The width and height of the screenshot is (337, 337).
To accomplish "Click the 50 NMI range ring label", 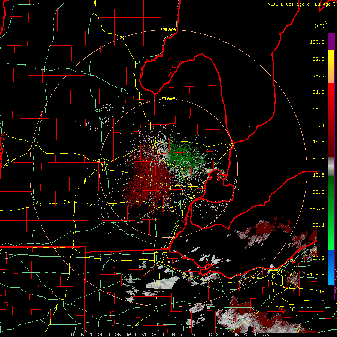I will coord(168,99).
